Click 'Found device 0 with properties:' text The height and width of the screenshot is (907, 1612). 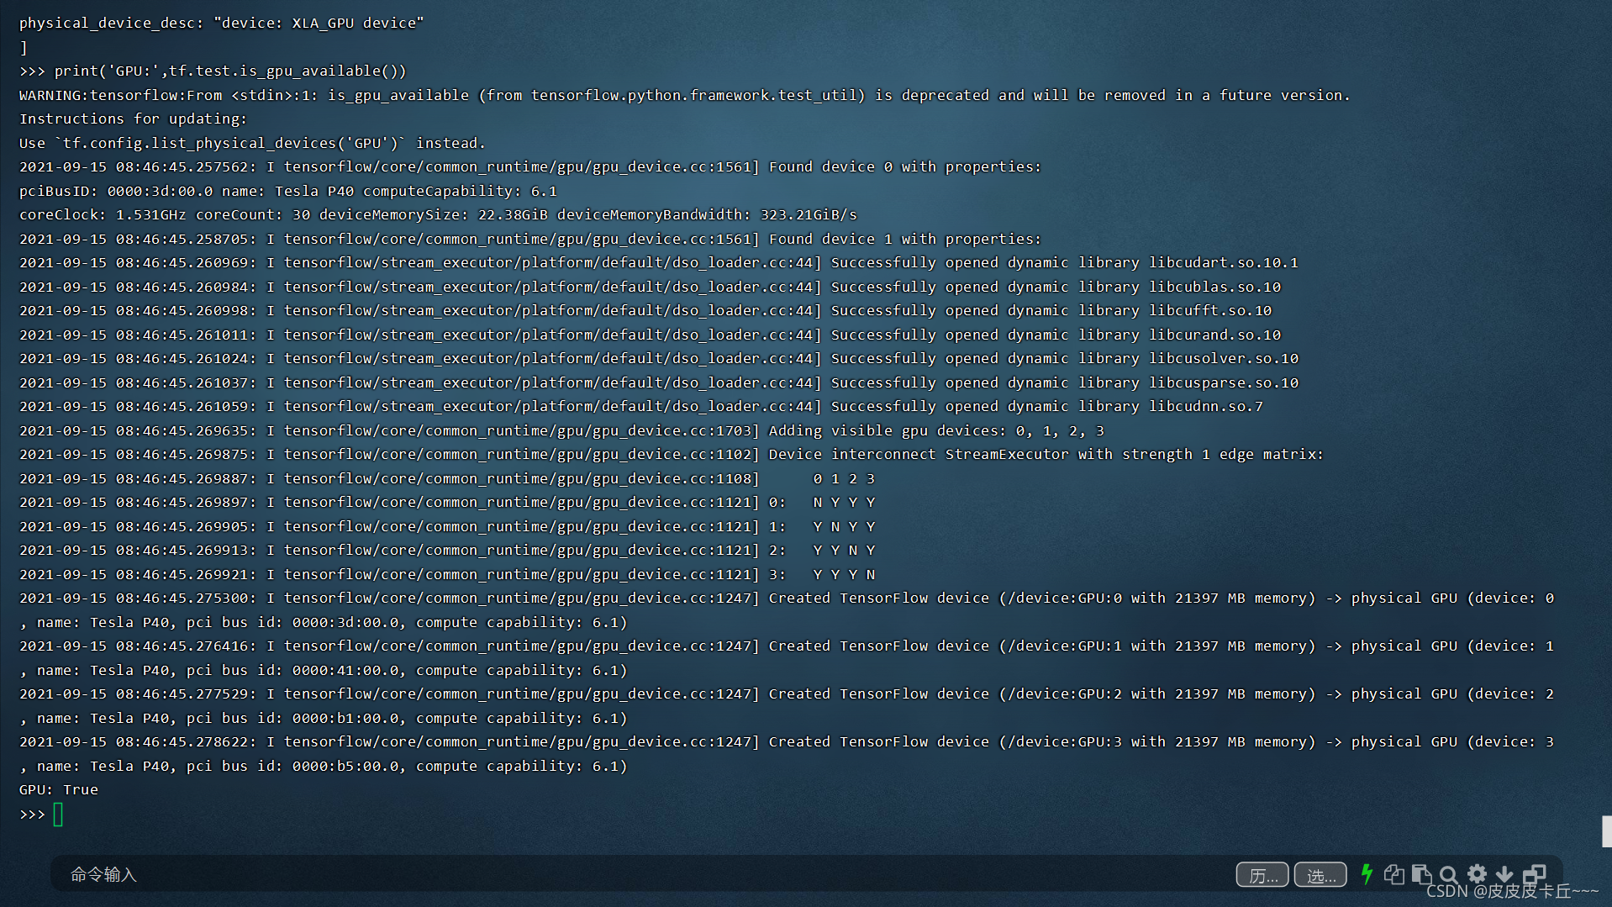coord(904,167)
